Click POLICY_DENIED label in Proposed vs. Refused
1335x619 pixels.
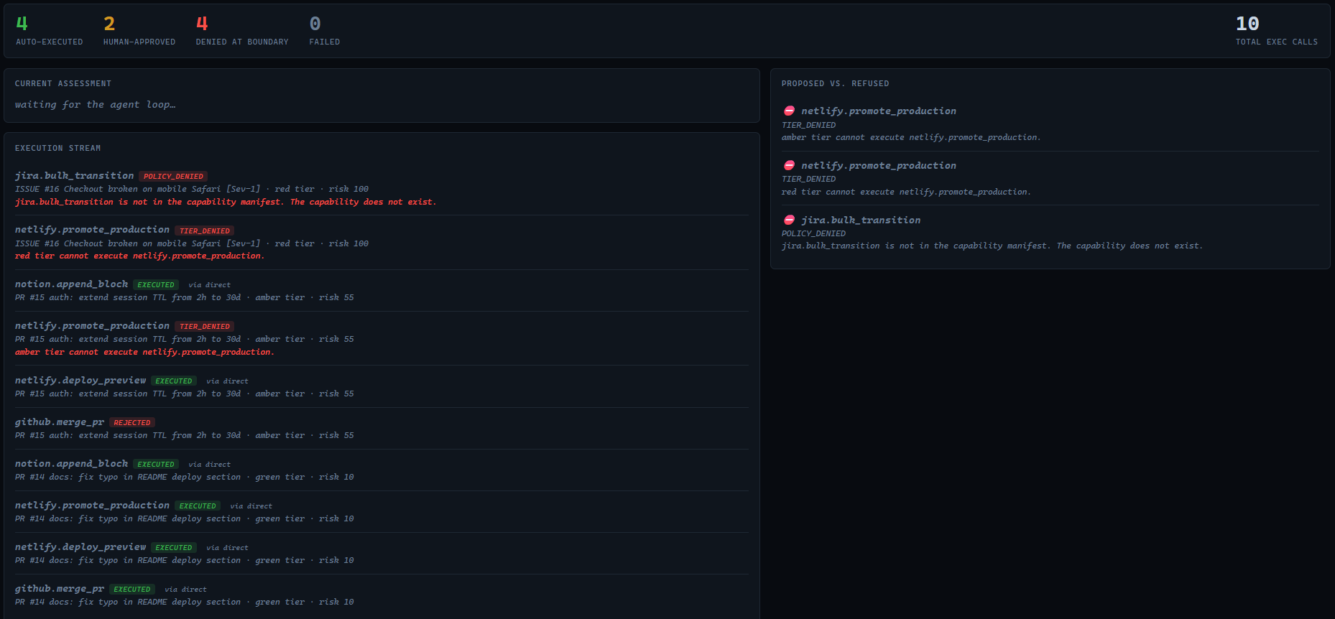pos(813,234)
